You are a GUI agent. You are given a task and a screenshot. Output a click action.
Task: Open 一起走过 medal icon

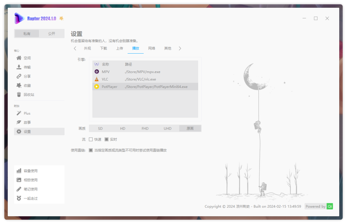point(19,198)
